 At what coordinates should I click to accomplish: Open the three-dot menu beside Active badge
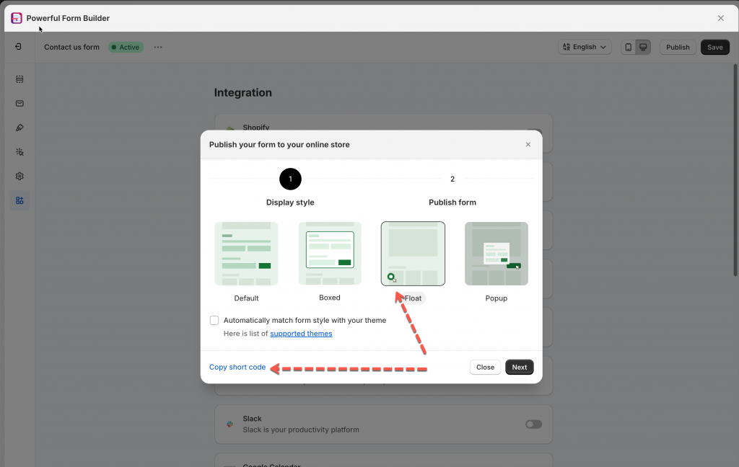pyautogui.click(x=158, y=48)
